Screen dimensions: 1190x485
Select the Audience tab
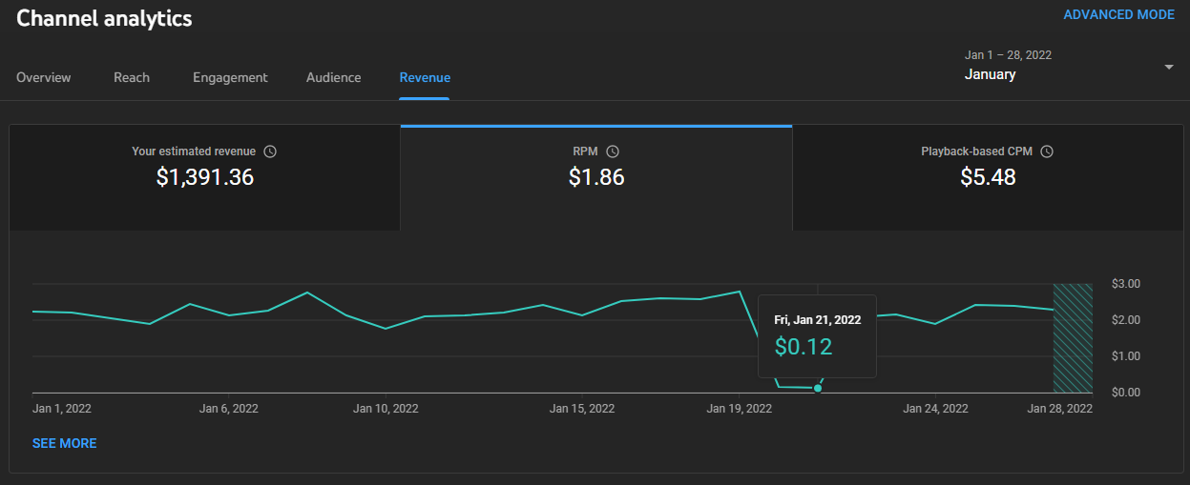pos(333,77)
